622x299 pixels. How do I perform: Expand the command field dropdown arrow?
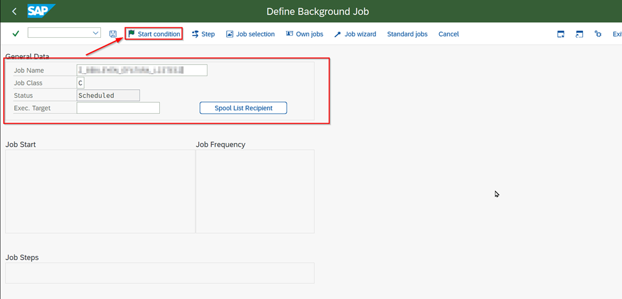(95, 33)
